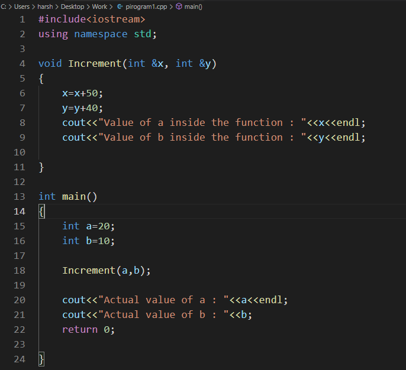Click the C: drive breadcrumb

4,7
